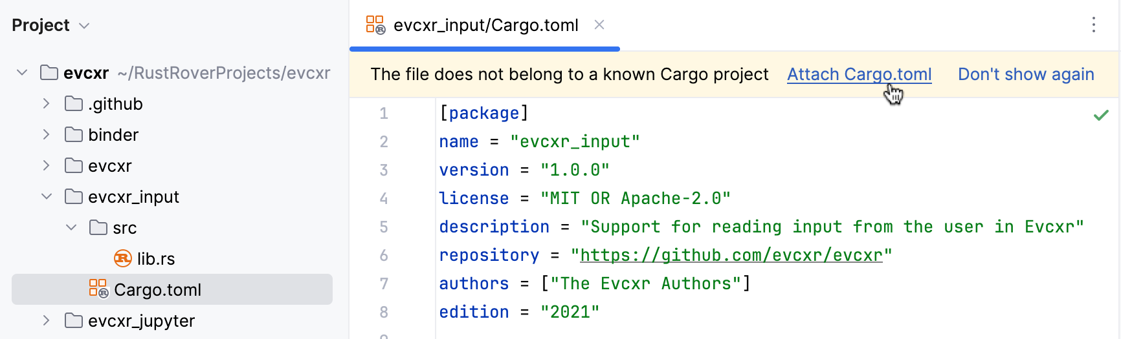Click the .github folder icon
The image size is (1121, 339).
point(74,104)
